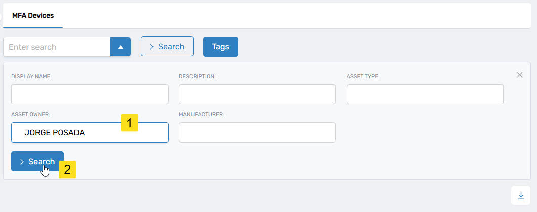Focus the Manufacturer field
537x212 pixels.
257,132
